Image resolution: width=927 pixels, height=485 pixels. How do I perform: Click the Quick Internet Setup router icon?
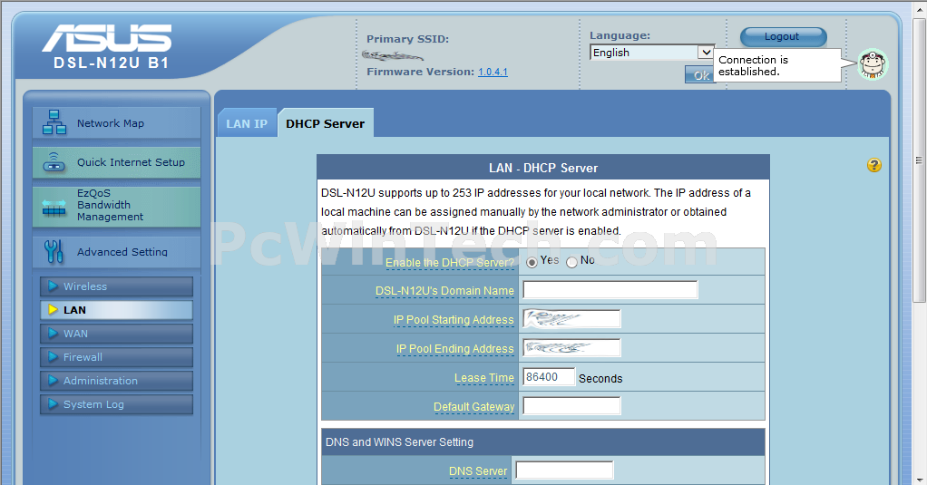click(x=54, y=162)
